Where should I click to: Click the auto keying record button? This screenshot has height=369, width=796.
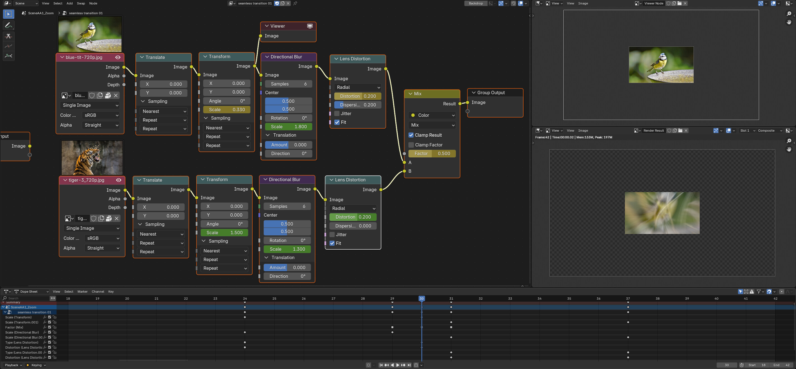coord(368,365)
